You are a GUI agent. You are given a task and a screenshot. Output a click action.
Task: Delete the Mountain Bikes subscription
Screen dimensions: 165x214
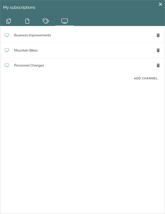(x=158, y=50)
